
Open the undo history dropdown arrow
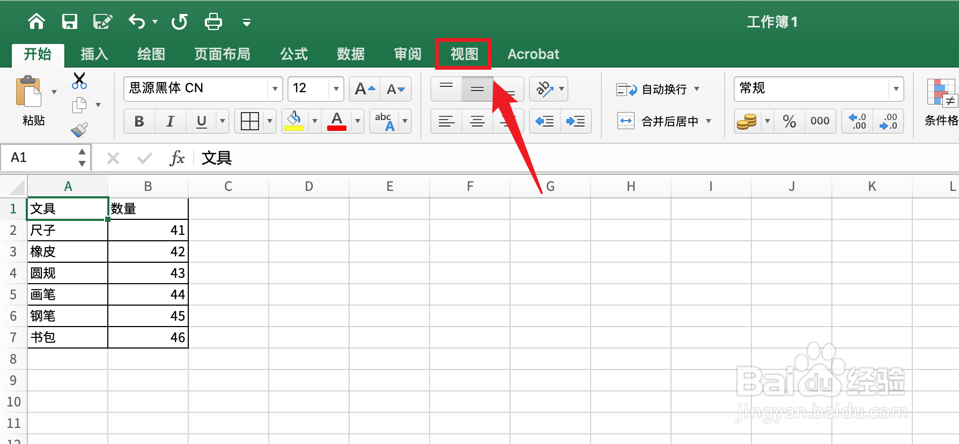(x=155, y=22)
